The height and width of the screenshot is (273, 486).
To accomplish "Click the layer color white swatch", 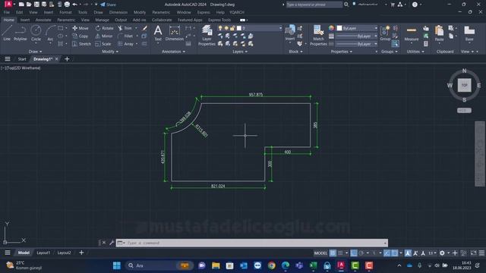I will pyautogui.click(x=239, y=28).
